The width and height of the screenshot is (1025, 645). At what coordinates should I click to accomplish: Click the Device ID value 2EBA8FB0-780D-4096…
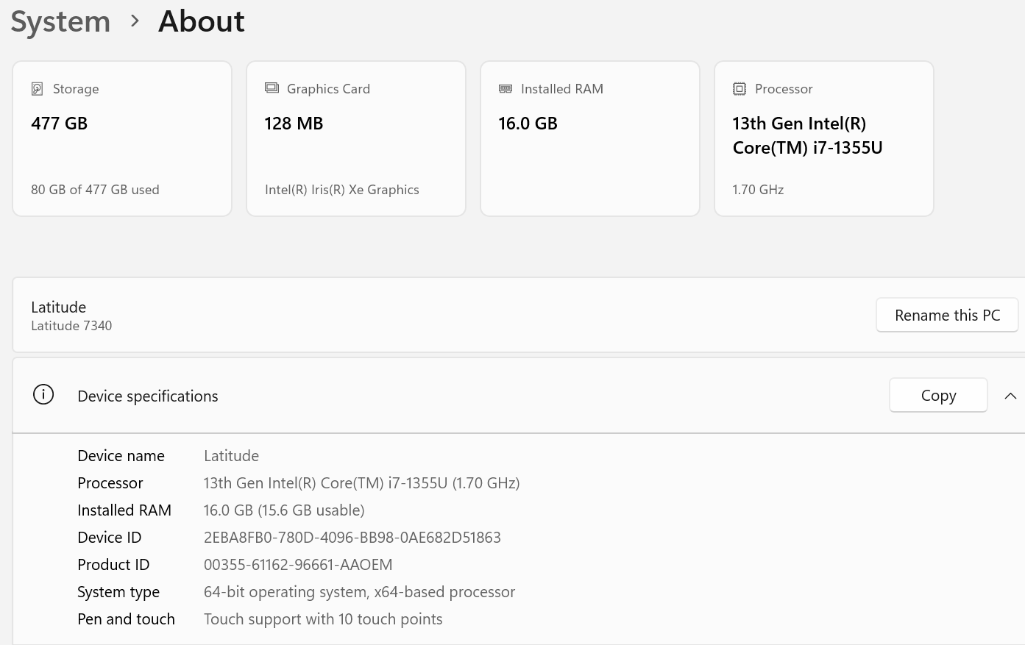[352, 538]
